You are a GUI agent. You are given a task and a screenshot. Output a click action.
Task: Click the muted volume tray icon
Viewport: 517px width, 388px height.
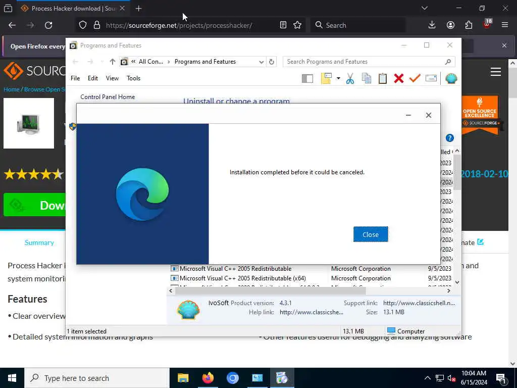451,378
